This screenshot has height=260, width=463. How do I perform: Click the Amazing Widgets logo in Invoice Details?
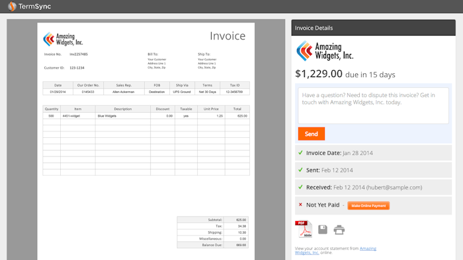point(325,51)
